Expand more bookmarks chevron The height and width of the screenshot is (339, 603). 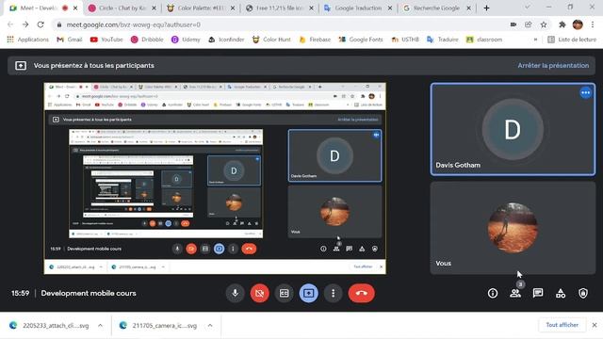(535, 40)
